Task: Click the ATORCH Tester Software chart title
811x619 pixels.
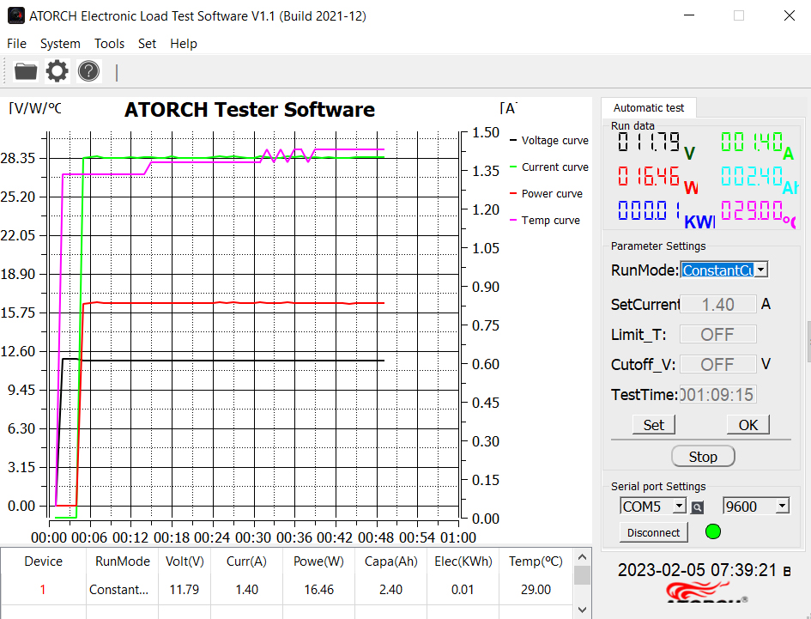Action: [x=249, y=110]
